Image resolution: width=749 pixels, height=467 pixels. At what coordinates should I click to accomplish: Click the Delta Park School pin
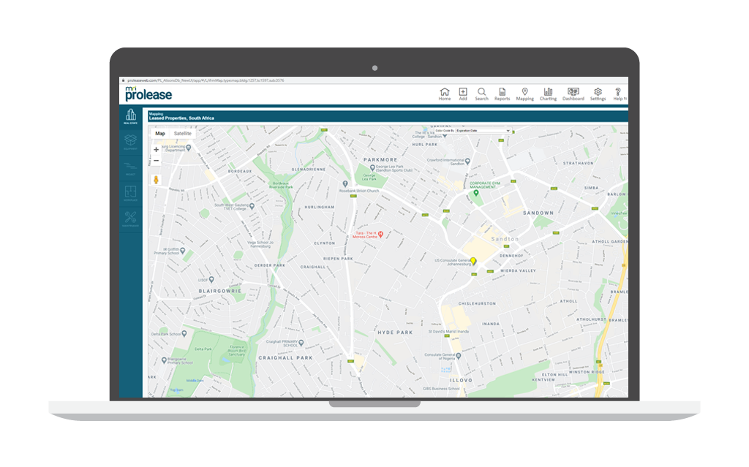pos(184,333)
